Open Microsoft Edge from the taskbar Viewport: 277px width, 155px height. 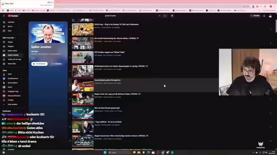148,152
